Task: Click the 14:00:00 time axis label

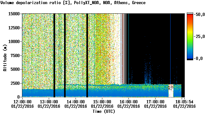Action: click(76, 102)
